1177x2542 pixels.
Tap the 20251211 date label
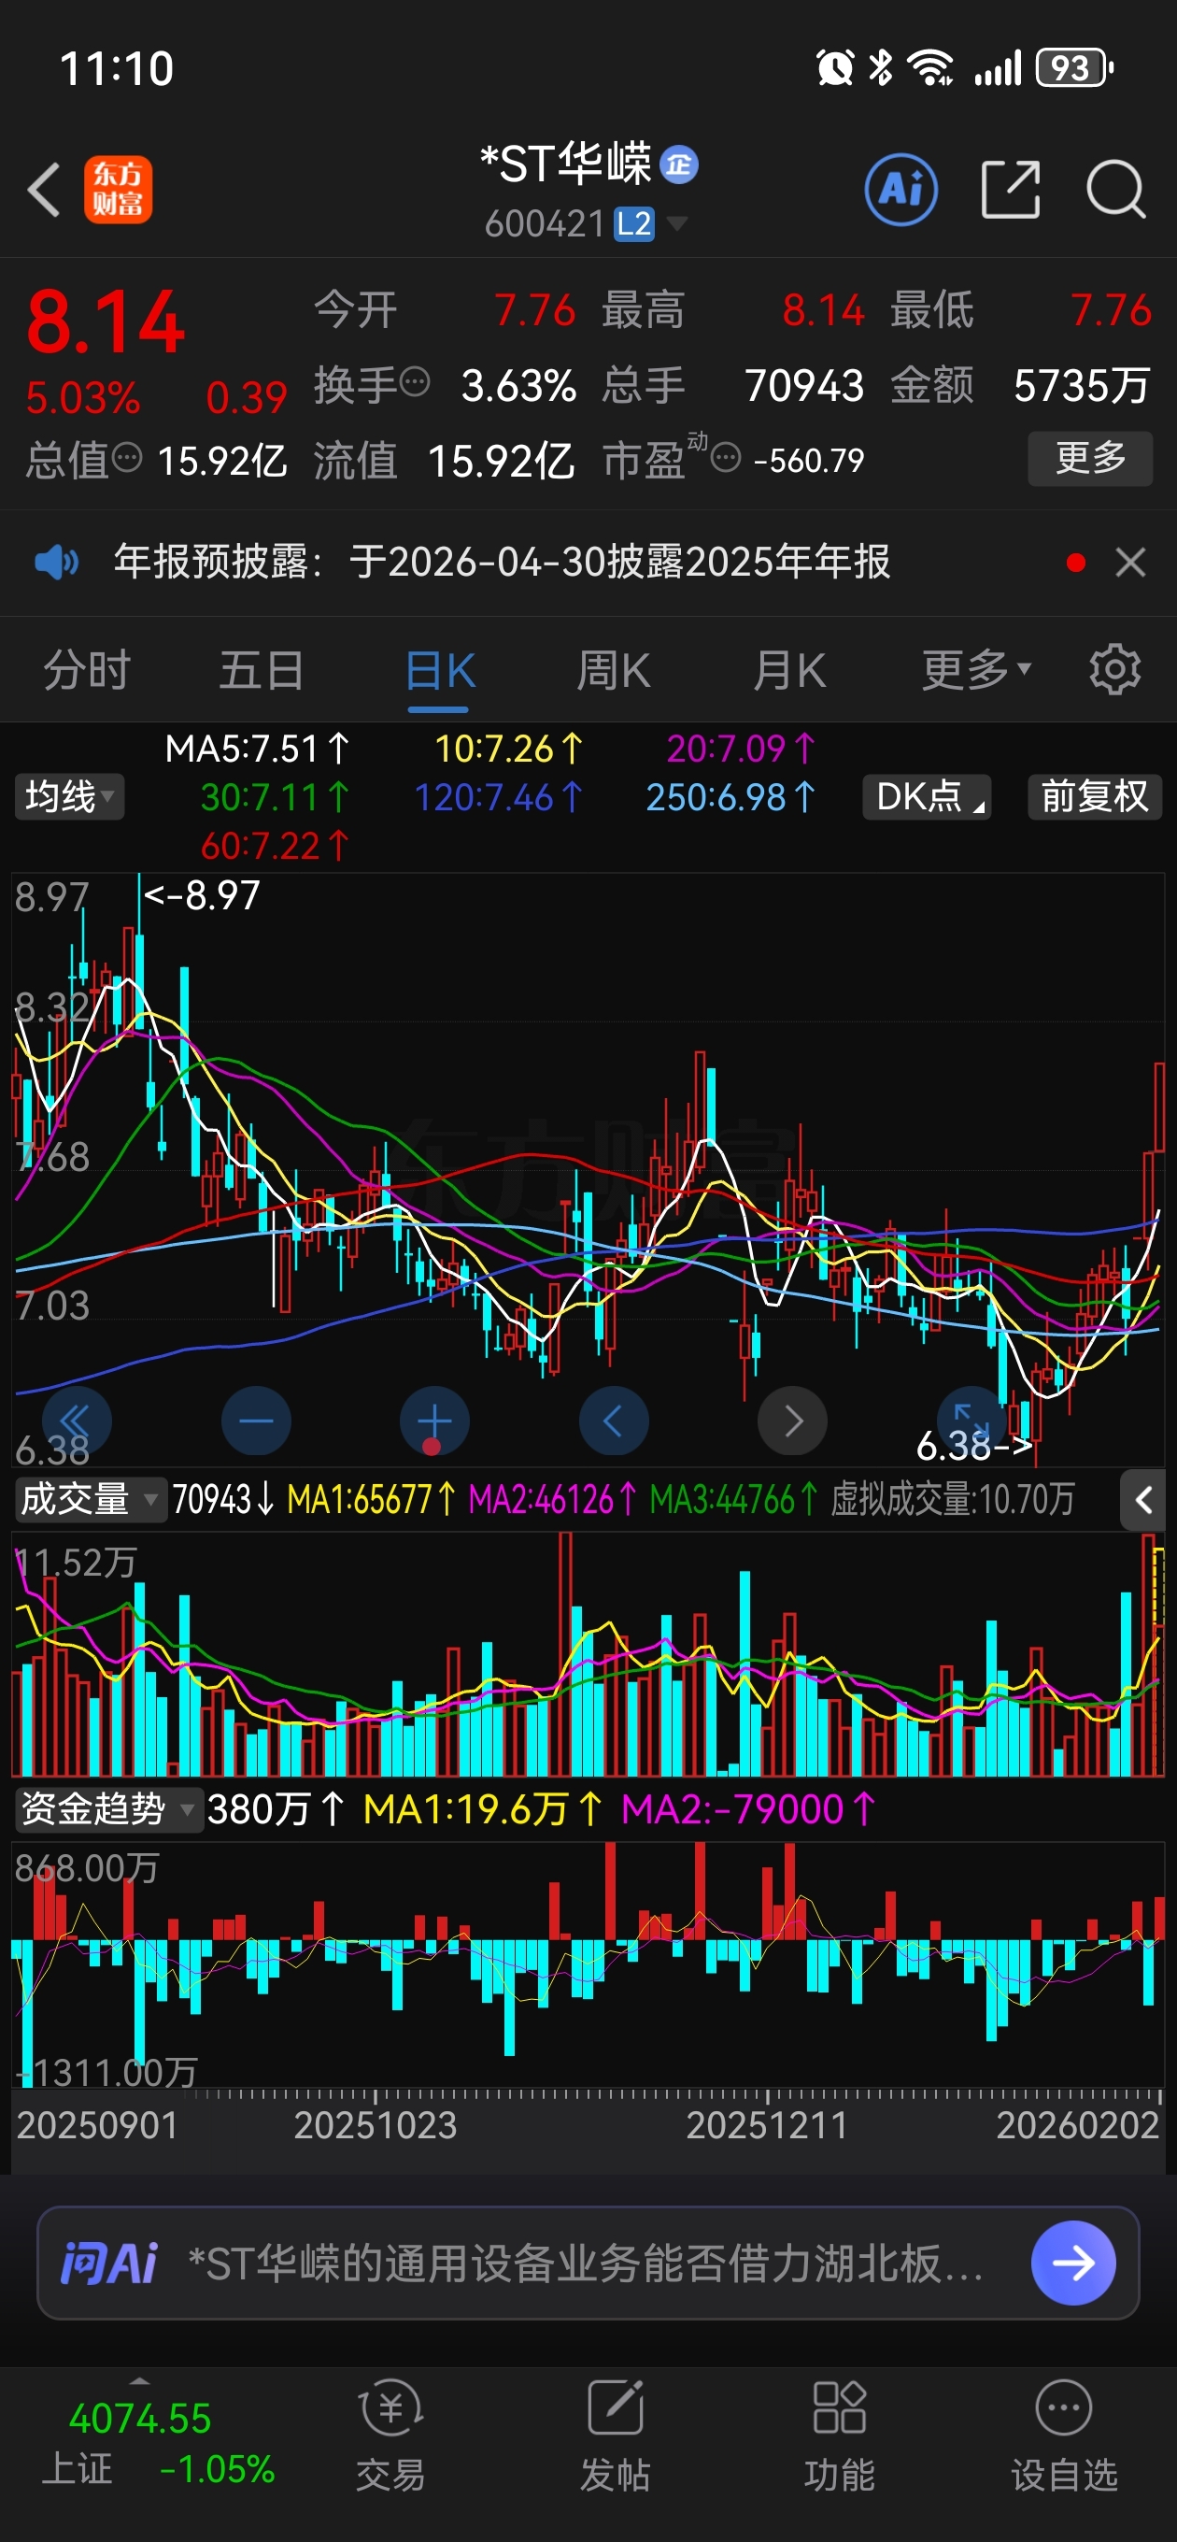pyautogui.click(x=767, y=2124)
